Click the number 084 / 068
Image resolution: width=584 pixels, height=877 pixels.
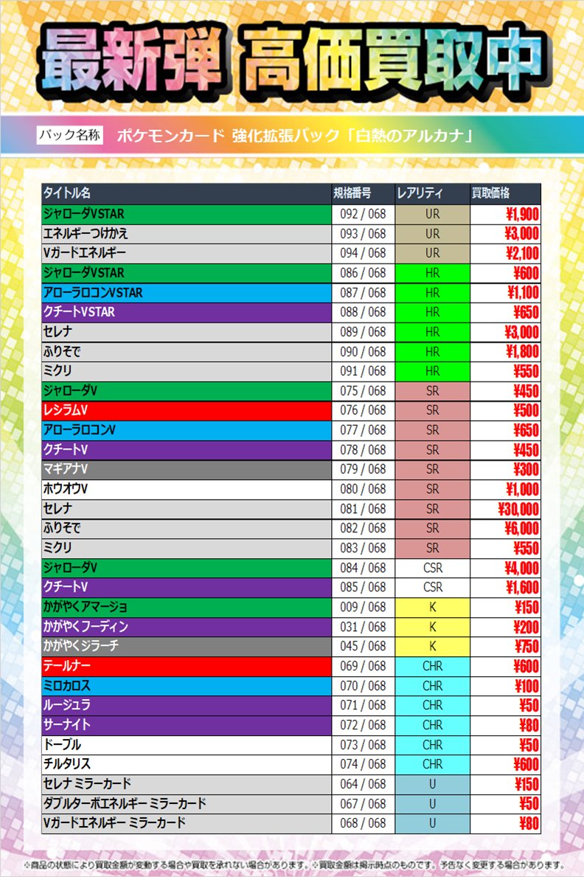(363, 568)
